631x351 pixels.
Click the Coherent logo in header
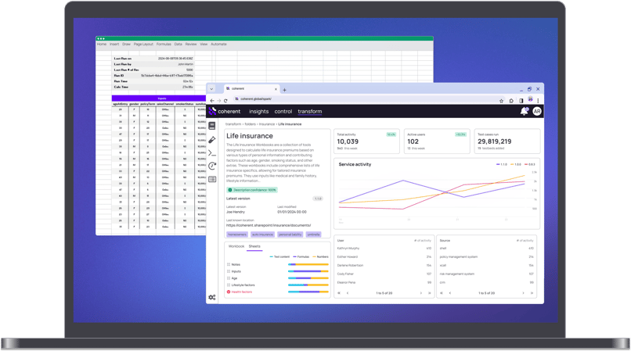point(225,111)
